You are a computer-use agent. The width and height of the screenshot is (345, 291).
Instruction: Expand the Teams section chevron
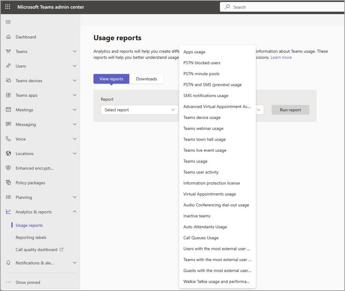[x=74, y=51]
